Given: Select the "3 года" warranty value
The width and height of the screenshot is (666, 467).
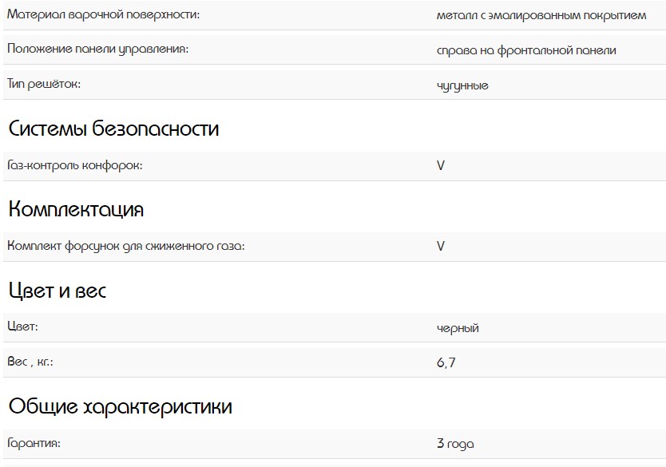Looking at the screenshot, I should (455, 444).
